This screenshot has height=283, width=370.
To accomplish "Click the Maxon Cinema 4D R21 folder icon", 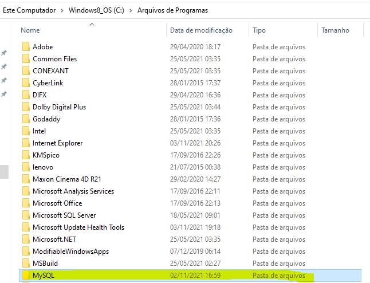I will click(x=26, y=179).
